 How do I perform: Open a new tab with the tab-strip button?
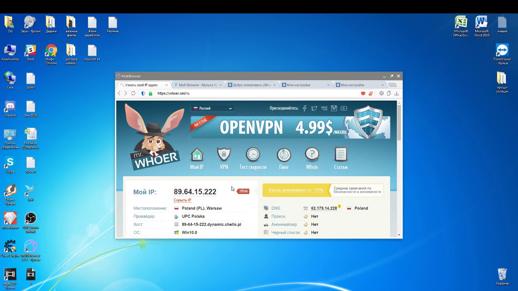coord(392,85)
